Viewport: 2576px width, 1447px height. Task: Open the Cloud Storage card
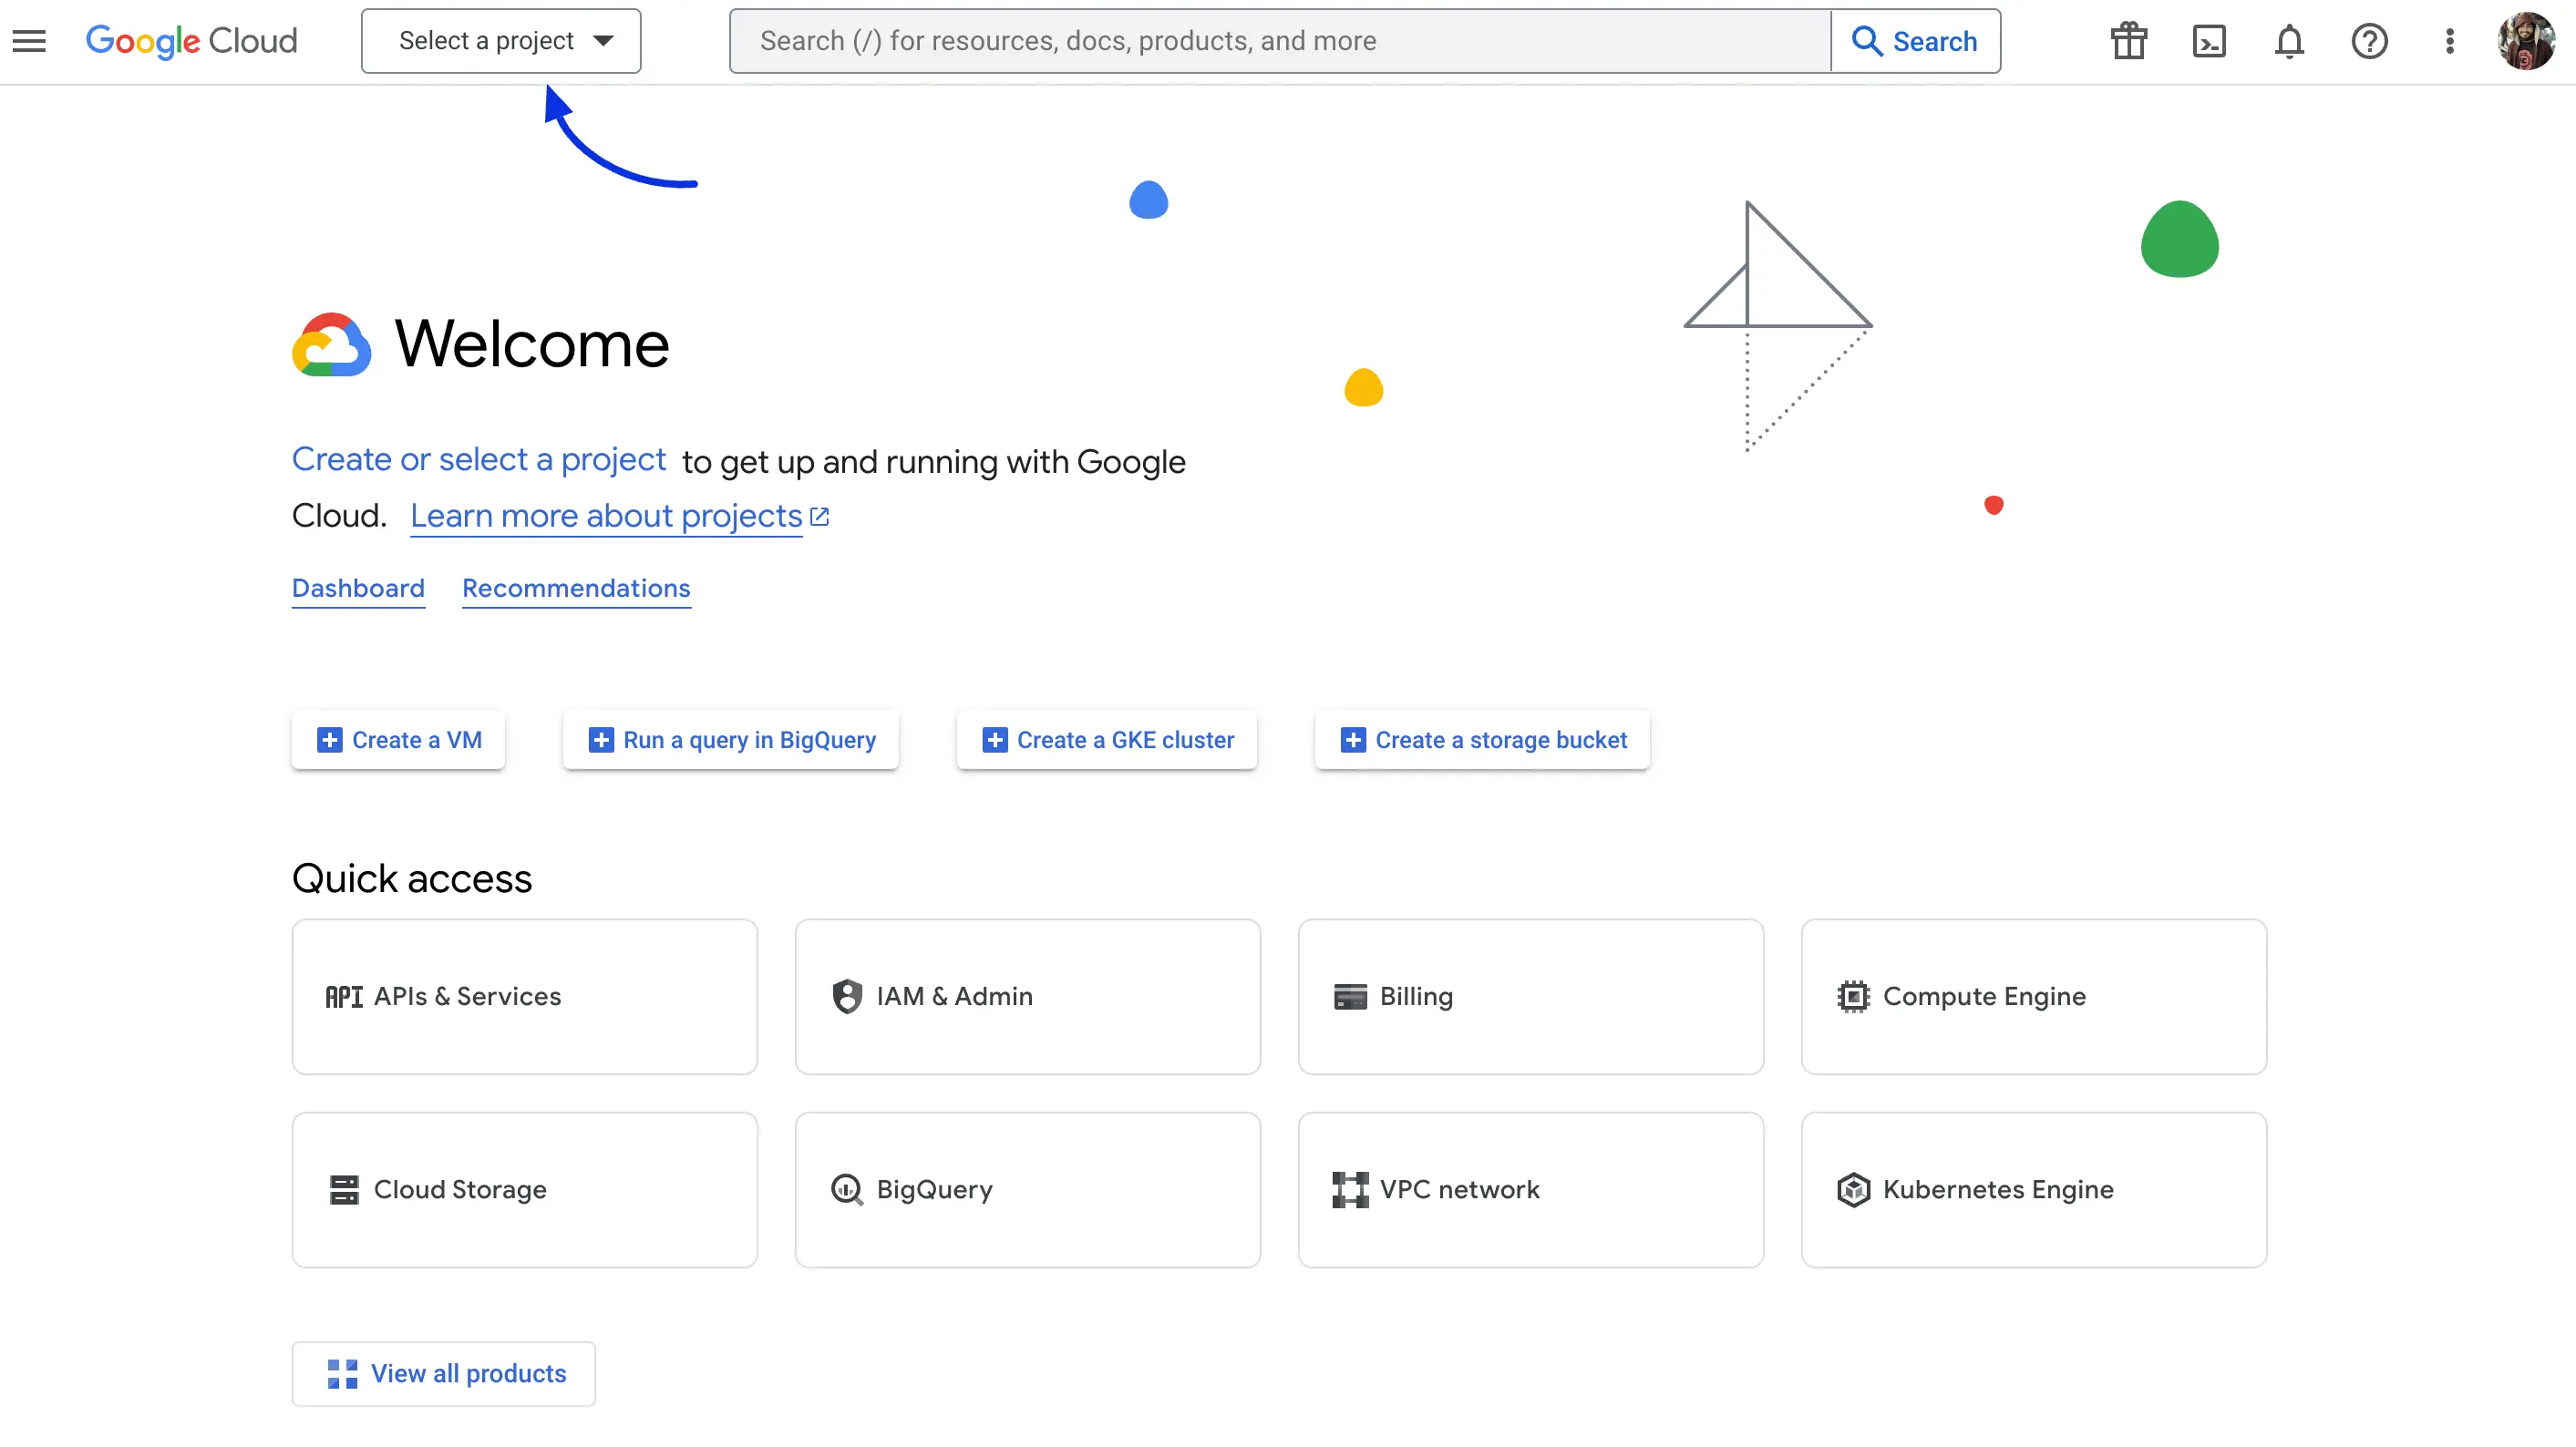point(525,1190)
